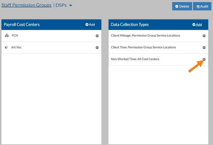The width and height of the screenshot is (213, 145).
Task: Select Non-Worked Time: All Cost Centers
Action: pos(135,59)
